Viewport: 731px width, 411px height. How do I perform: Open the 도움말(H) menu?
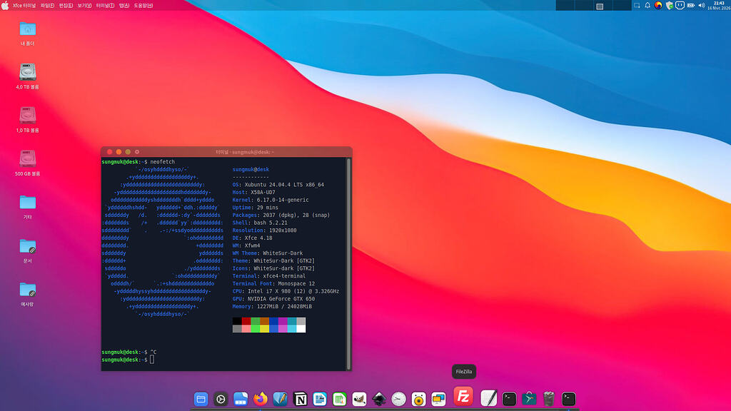point(143,5)
